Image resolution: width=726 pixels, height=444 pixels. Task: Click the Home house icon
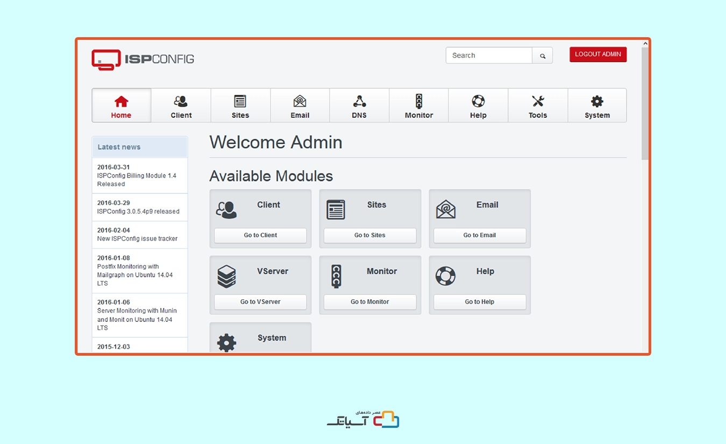pyautogui.click(x=122, y=101)
